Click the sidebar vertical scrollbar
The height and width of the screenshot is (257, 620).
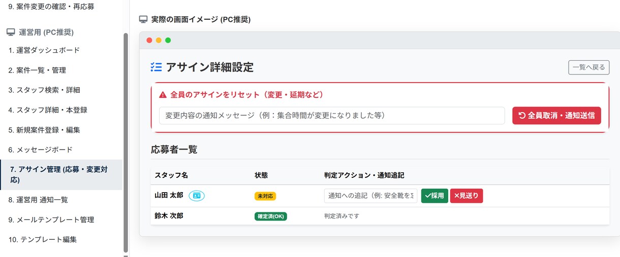(x=126, y=142)
